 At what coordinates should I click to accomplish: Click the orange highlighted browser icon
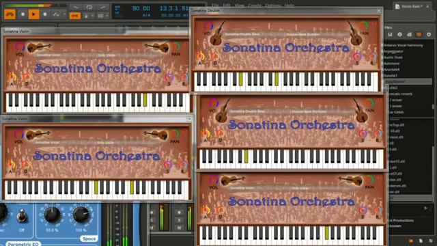419,34
